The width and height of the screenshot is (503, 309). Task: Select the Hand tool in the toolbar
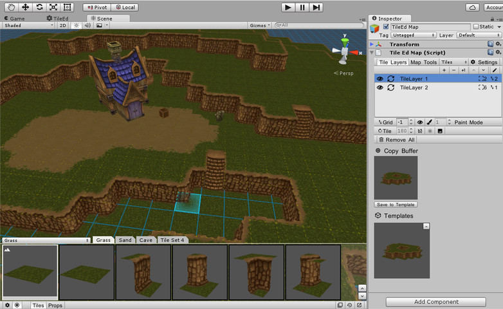point(11,7)
